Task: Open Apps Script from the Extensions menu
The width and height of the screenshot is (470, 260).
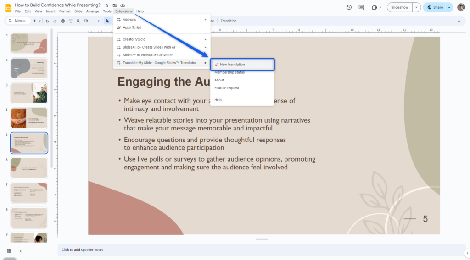Action: 132,27
